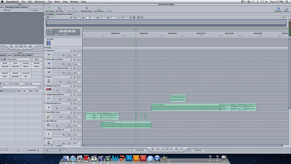The image size is (291, 164).
Task: Collapse the Tracks section triangle
Action: 45,48
